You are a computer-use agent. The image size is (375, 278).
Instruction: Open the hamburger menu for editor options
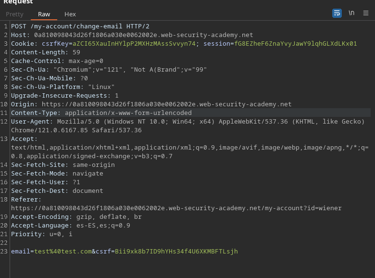[x=366, y=13]
